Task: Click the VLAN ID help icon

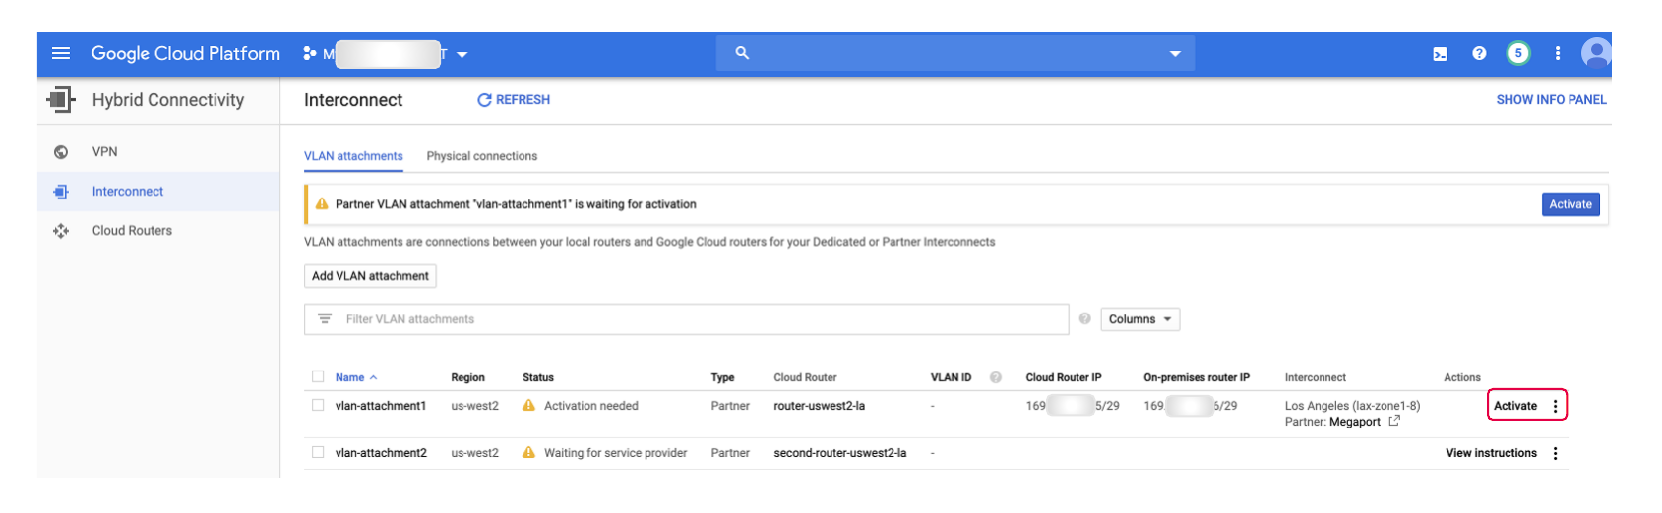Action: point(996,377)
